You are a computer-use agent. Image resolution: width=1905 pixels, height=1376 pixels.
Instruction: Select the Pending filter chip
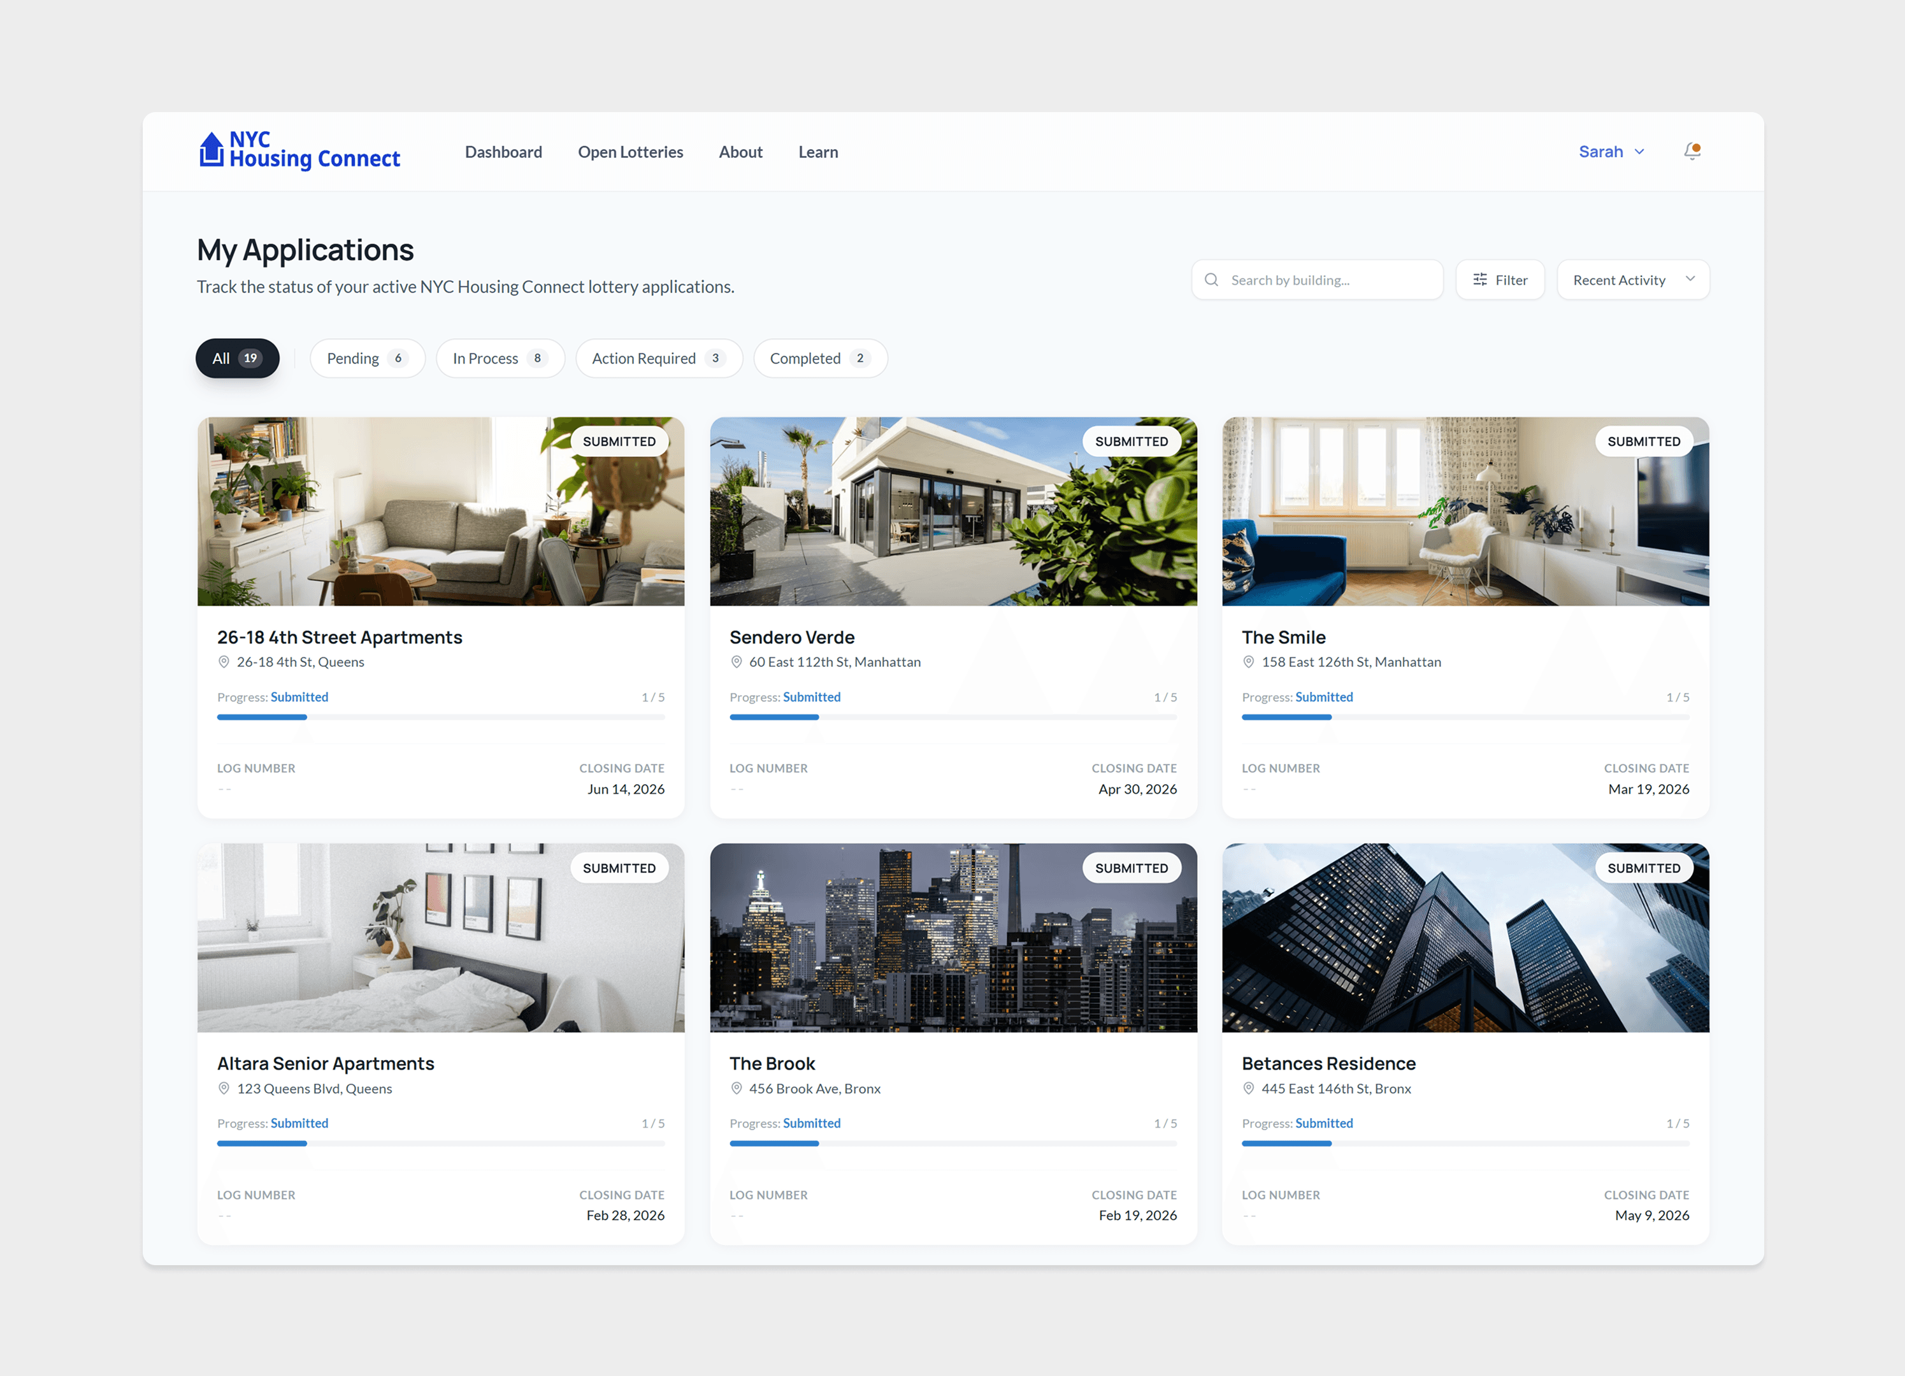pos(367,359)
